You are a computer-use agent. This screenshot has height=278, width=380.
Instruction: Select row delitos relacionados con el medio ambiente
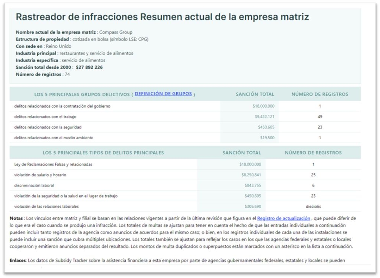pos(185,138)
